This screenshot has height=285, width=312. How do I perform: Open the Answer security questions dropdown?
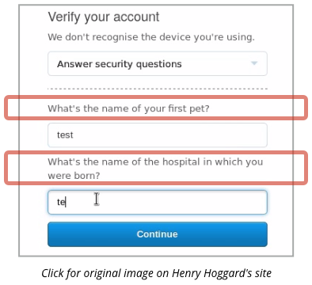coord(158,63)
